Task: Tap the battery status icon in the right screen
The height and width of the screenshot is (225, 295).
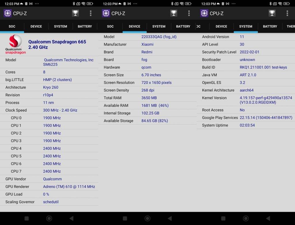Action: point(287,3)
